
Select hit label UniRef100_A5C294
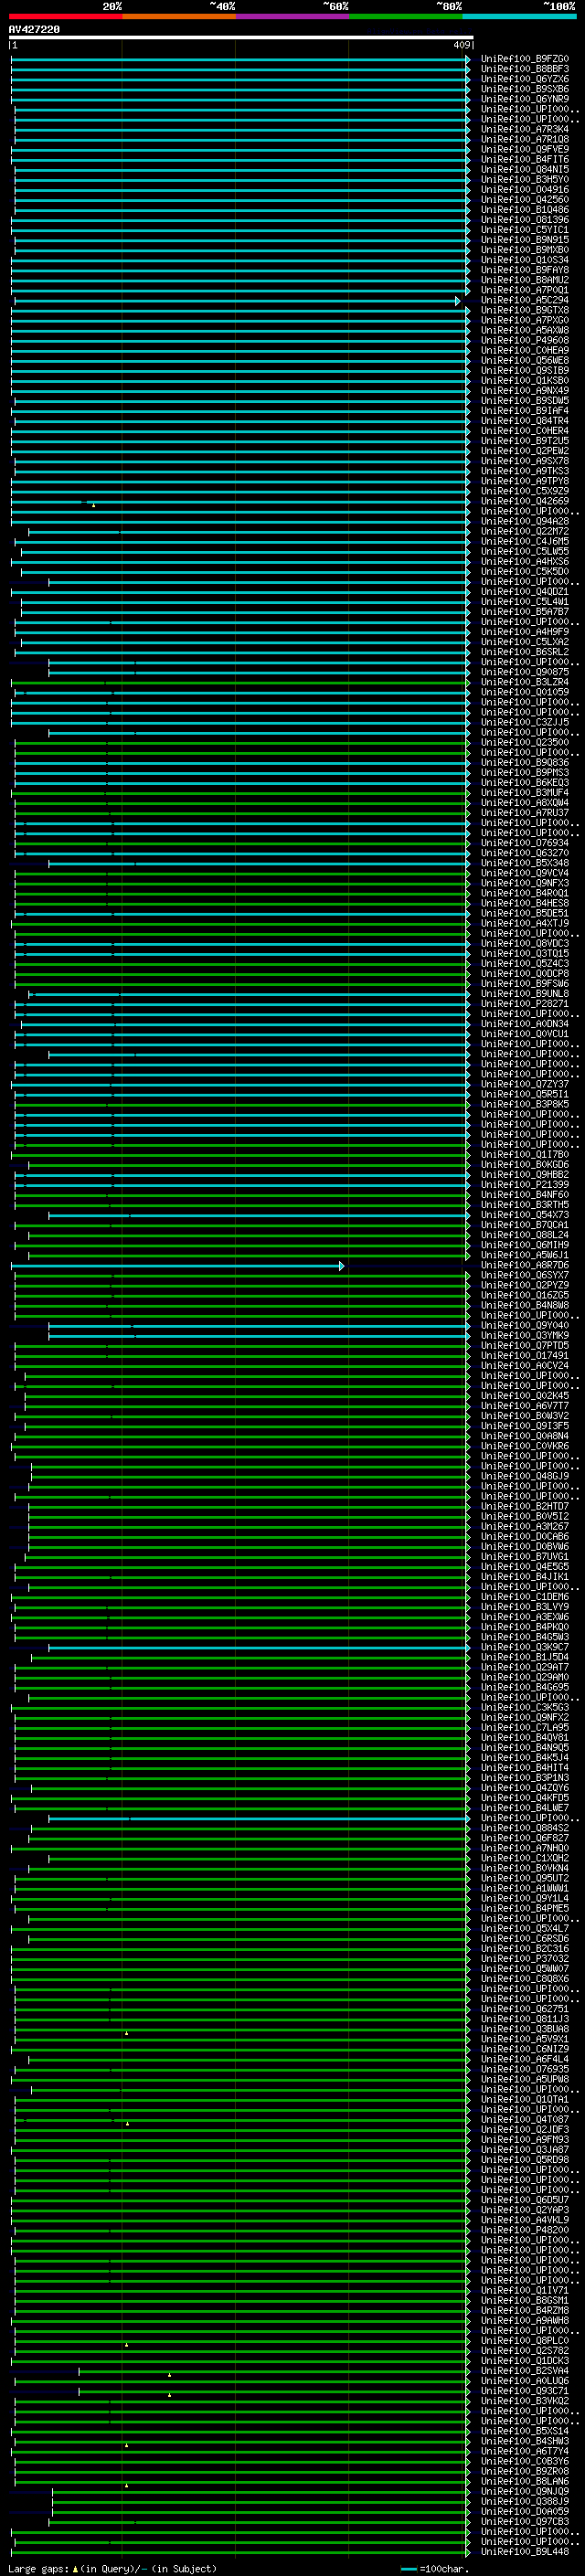[x=525, y=300]
